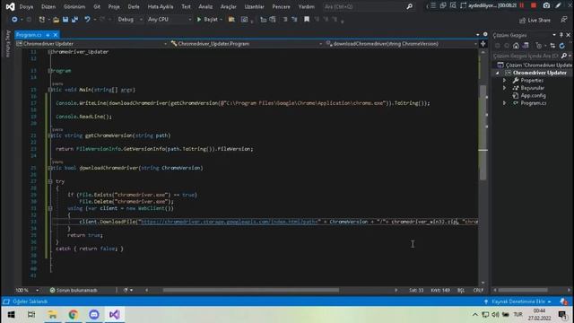Stop the screen recording with red square
This screenshot has width=574, height=323.
534,5
